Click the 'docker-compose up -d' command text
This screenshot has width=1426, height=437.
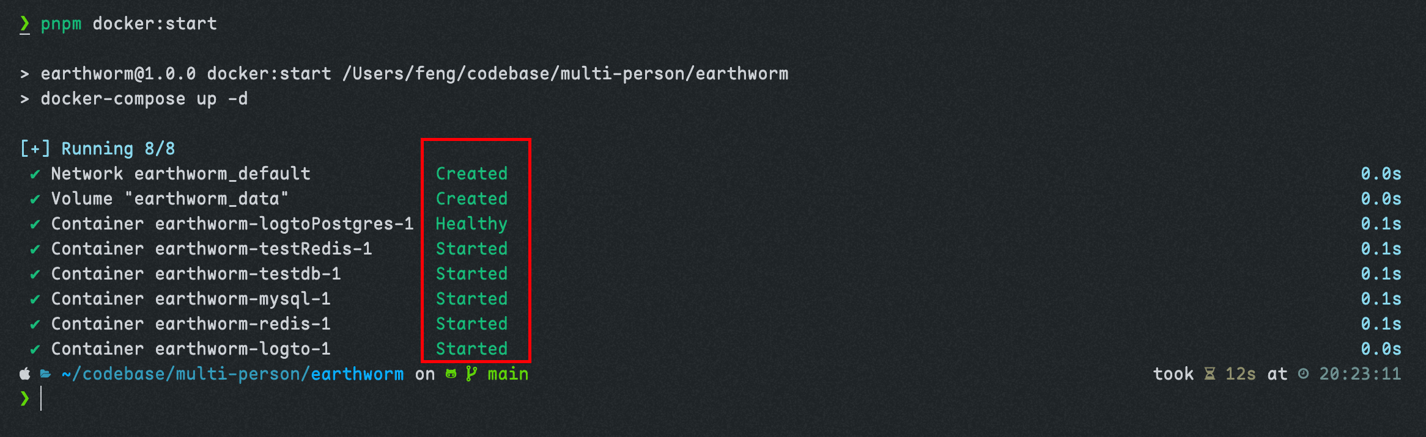(144, 99)
